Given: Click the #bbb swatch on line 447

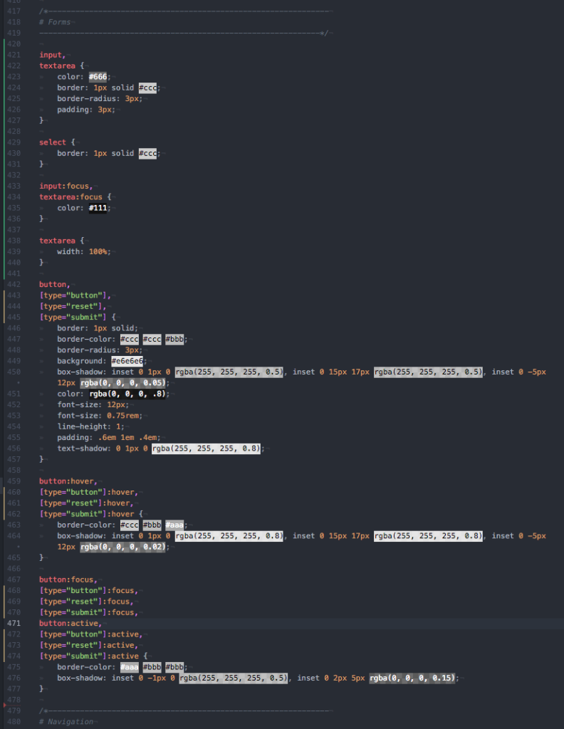Looking at the screenshot, I should click(x=175, y=340).
